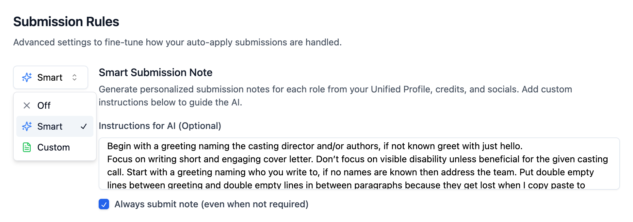This screenshot has height=222, width=633.
Task: Click the 'Smart Submission Note' heading
Action: pyautogui.click(x=155, y=72)
